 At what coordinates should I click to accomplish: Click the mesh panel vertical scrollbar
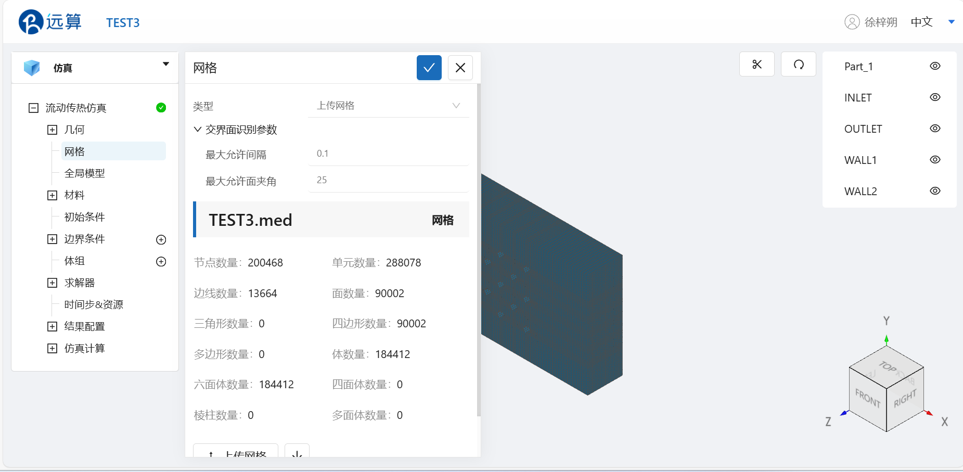point(479,250)
